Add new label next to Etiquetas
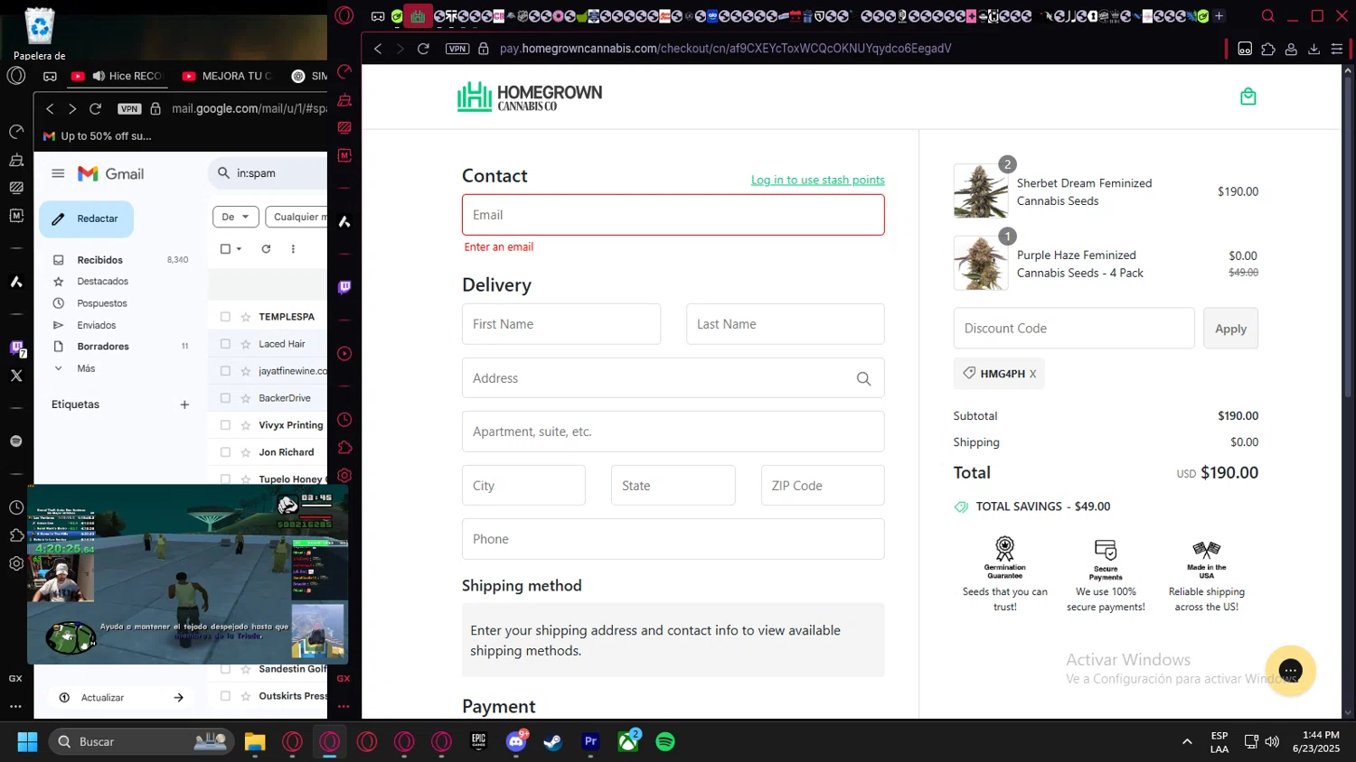1356x762 pixels. (184, 404)
